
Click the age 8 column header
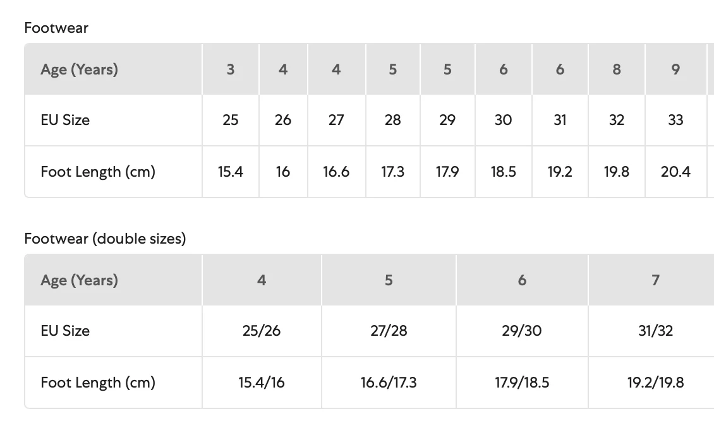coord(617,69)
